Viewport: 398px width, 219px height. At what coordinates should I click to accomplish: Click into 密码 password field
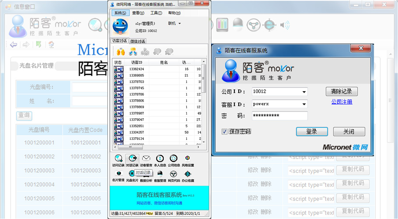coord(280,116)
